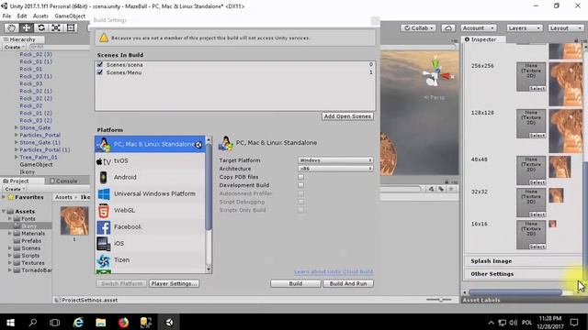Open Windows Start menu
The height and width of the screenshot is (330, 588).
[x=10, y=322]
